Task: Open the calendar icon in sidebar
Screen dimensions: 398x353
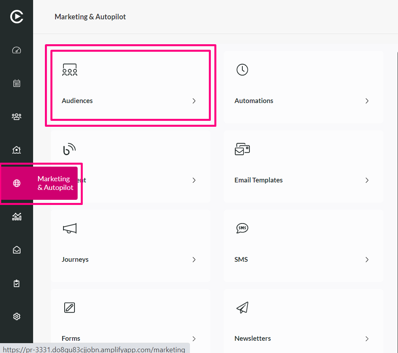Action: coord(17,83)
